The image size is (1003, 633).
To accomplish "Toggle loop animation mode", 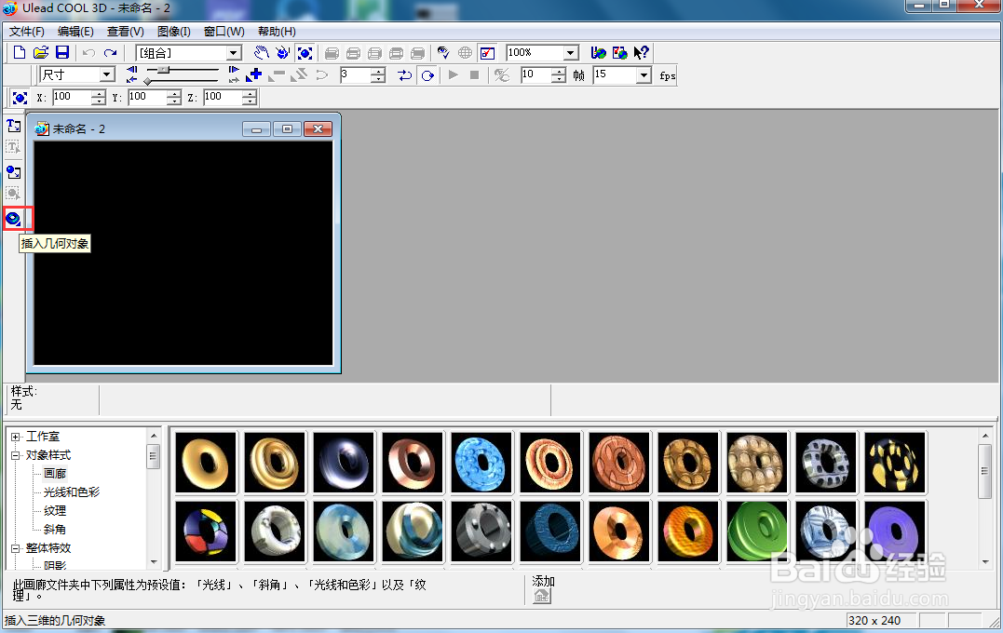I will coord(427,74).
